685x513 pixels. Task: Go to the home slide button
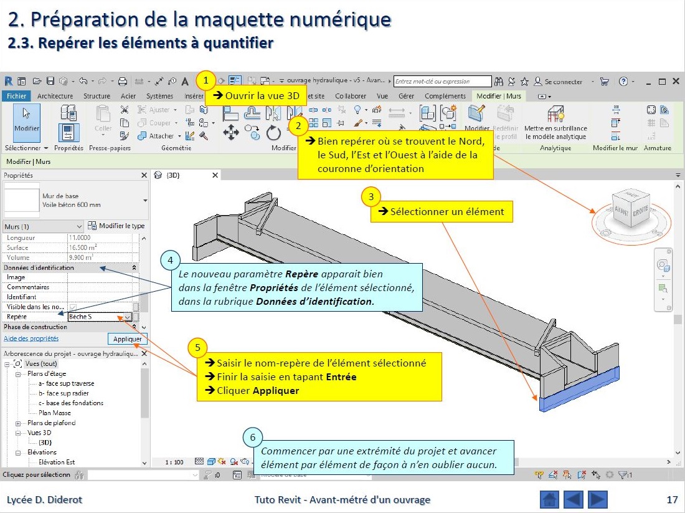(x=549, y=499)
